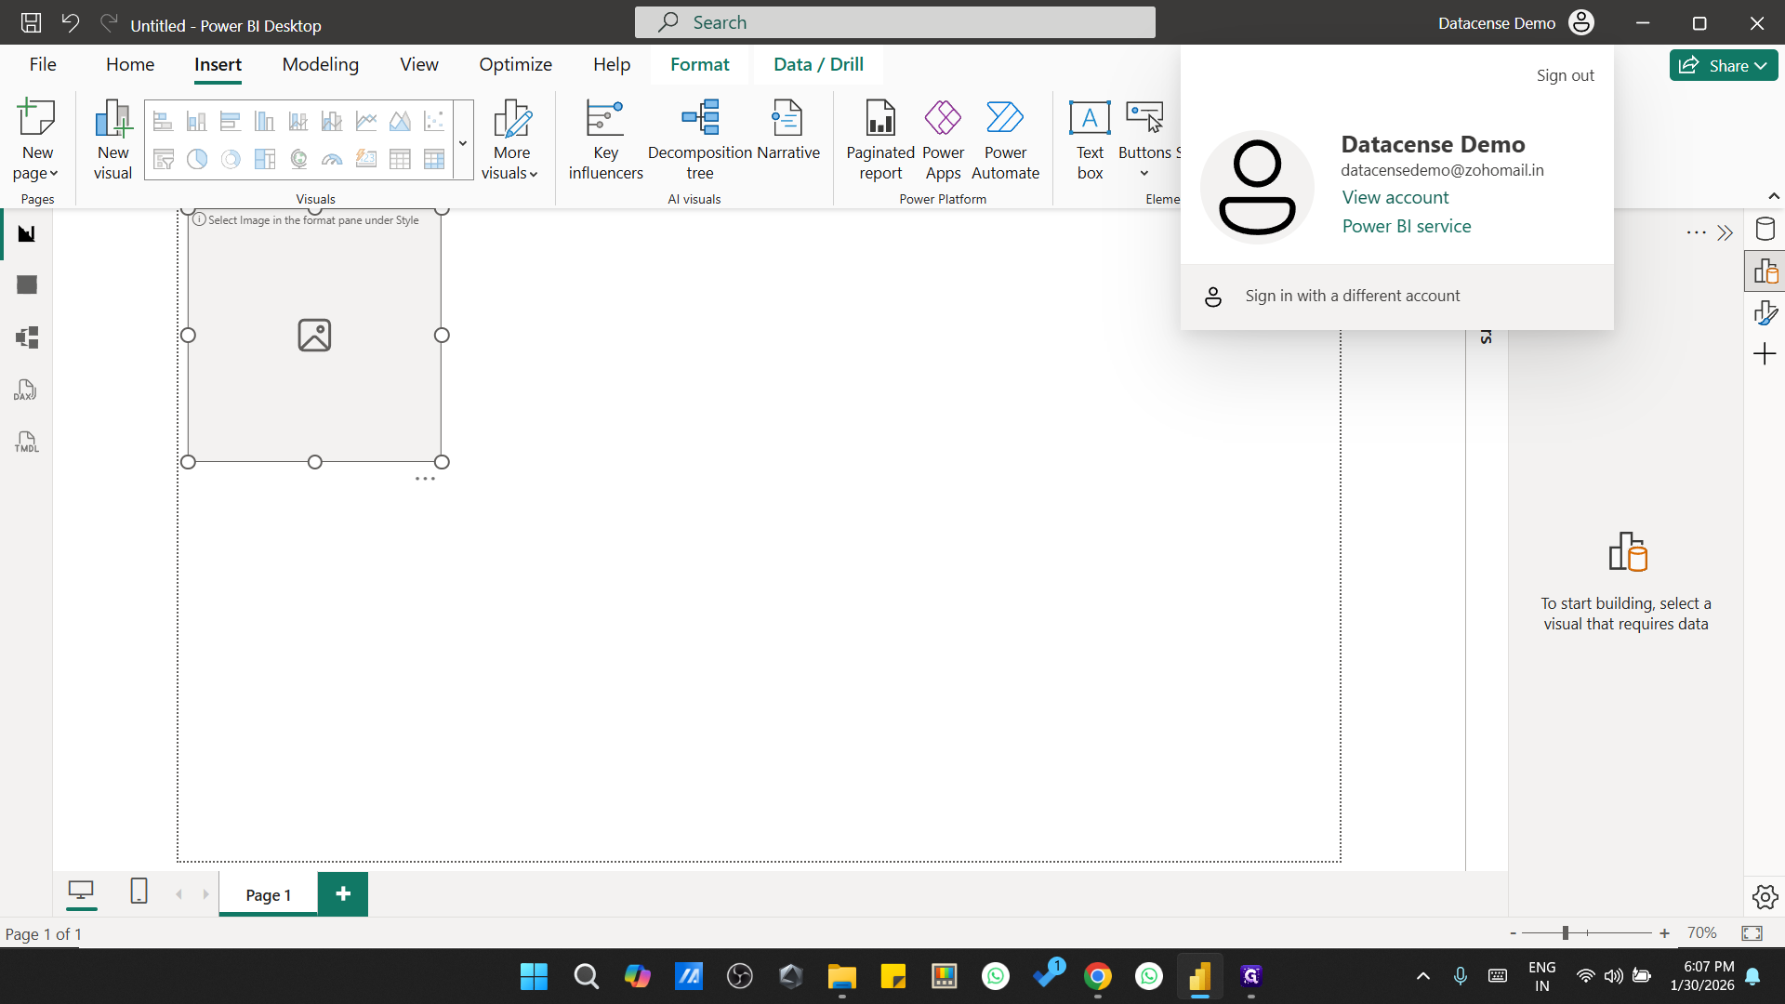This screenshot has height=1004, width=1785.
Task: Select the pie chart visual
Action: point(196,161)
